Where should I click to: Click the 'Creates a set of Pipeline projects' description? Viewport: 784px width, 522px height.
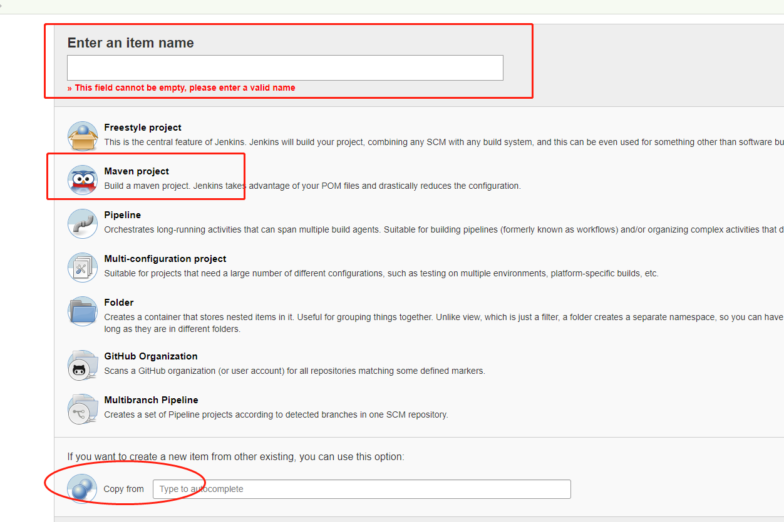click(276, 414)
